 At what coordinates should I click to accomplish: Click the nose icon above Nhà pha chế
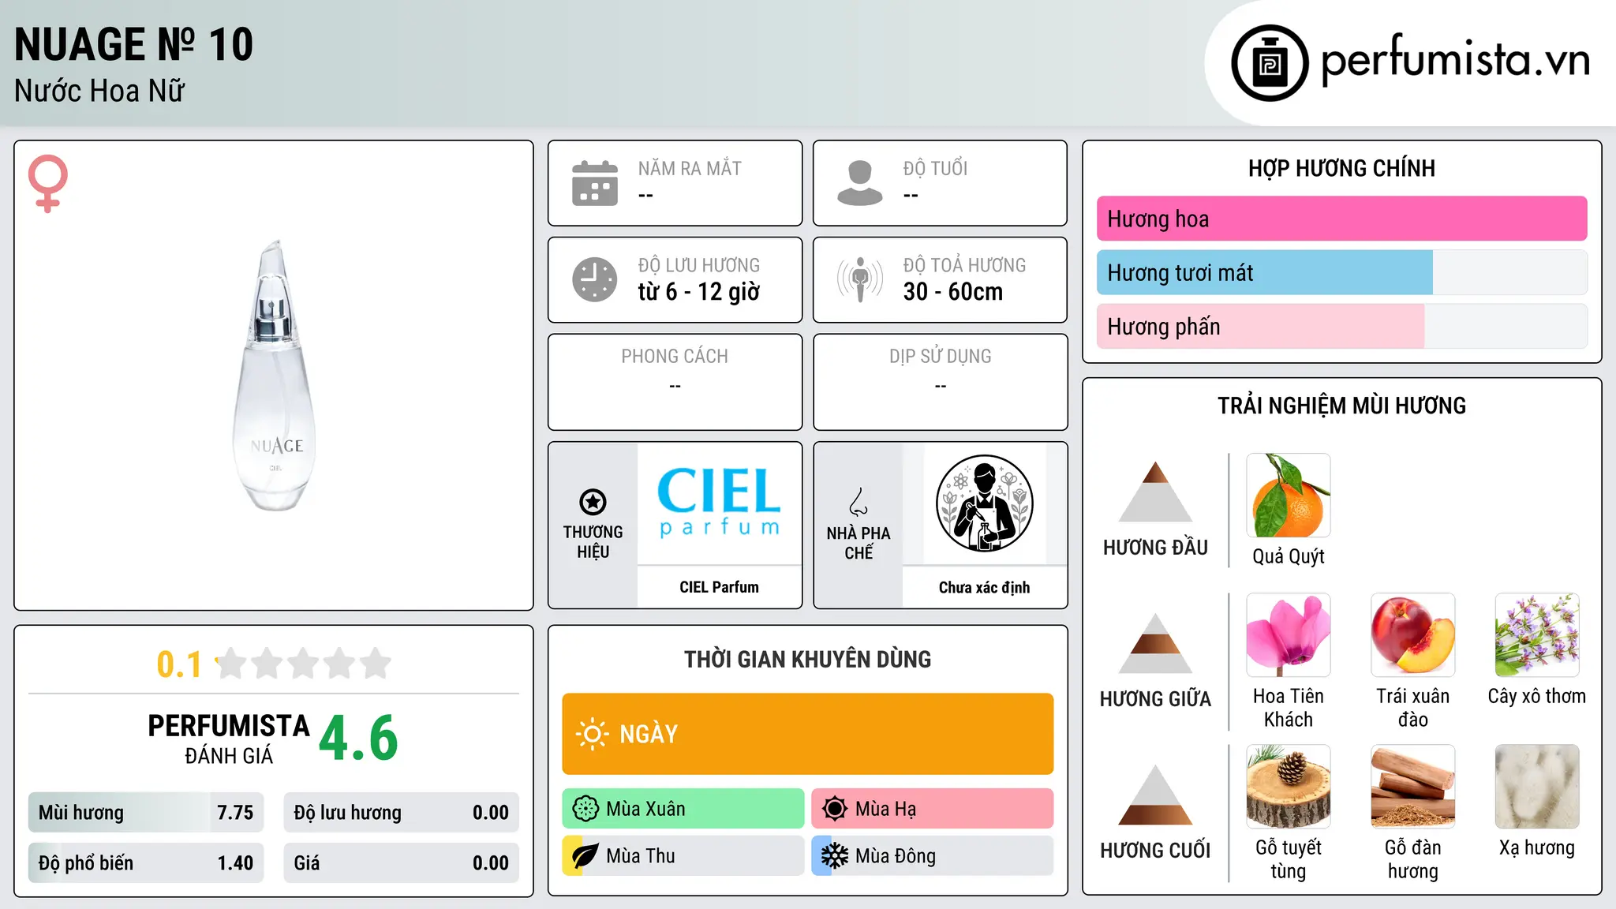pos(858,502)
